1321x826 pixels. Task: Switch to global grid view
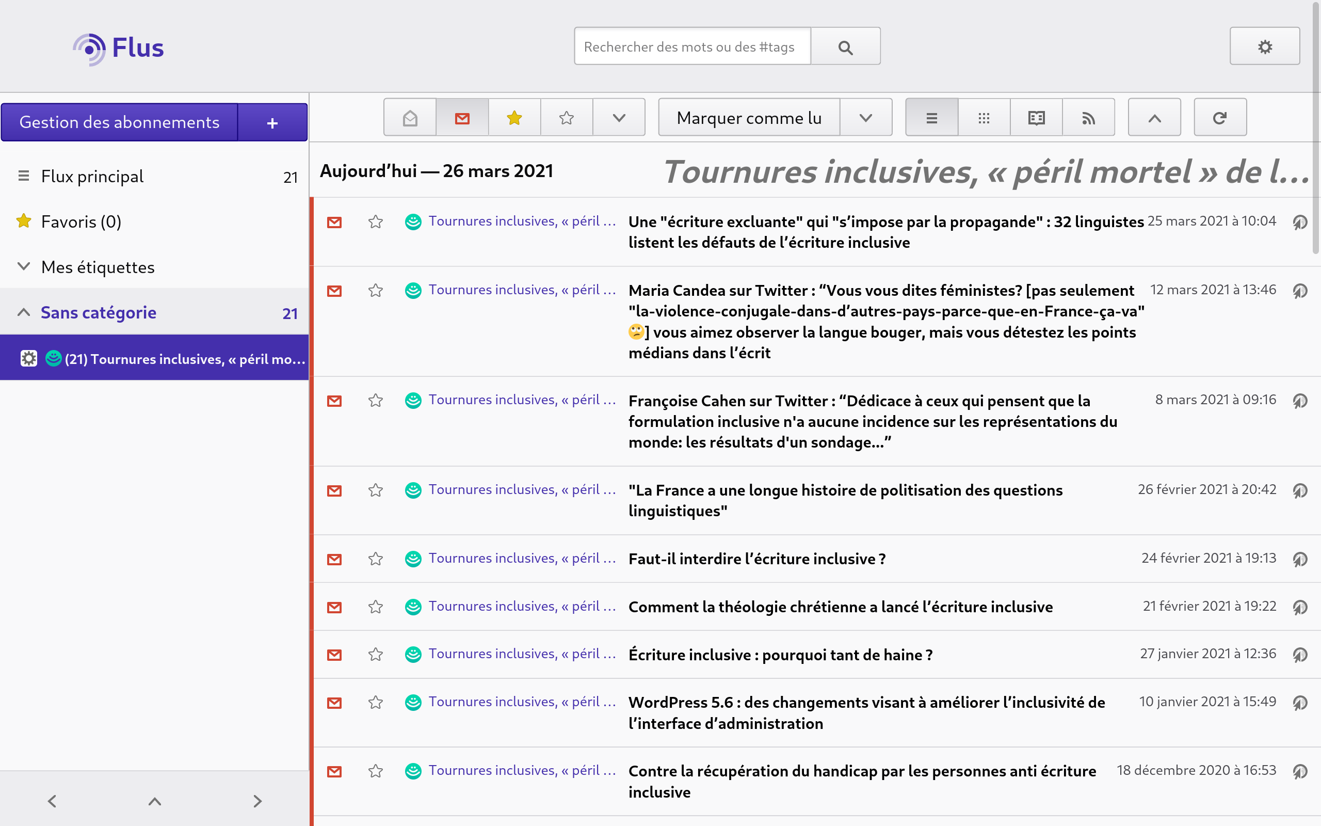984,118
